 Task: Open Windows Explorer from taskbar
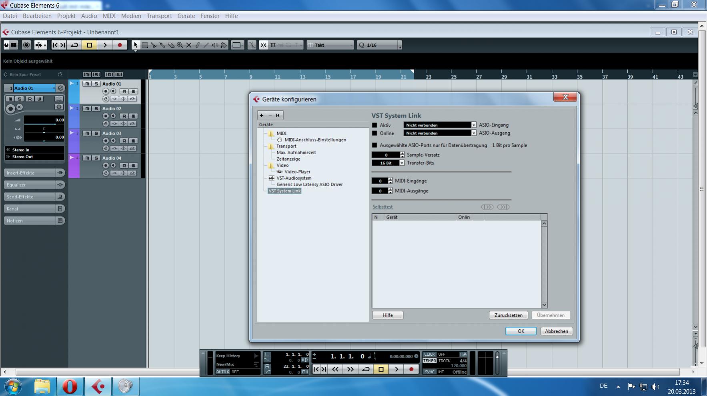pyautogui.click(x=42, y=386)
